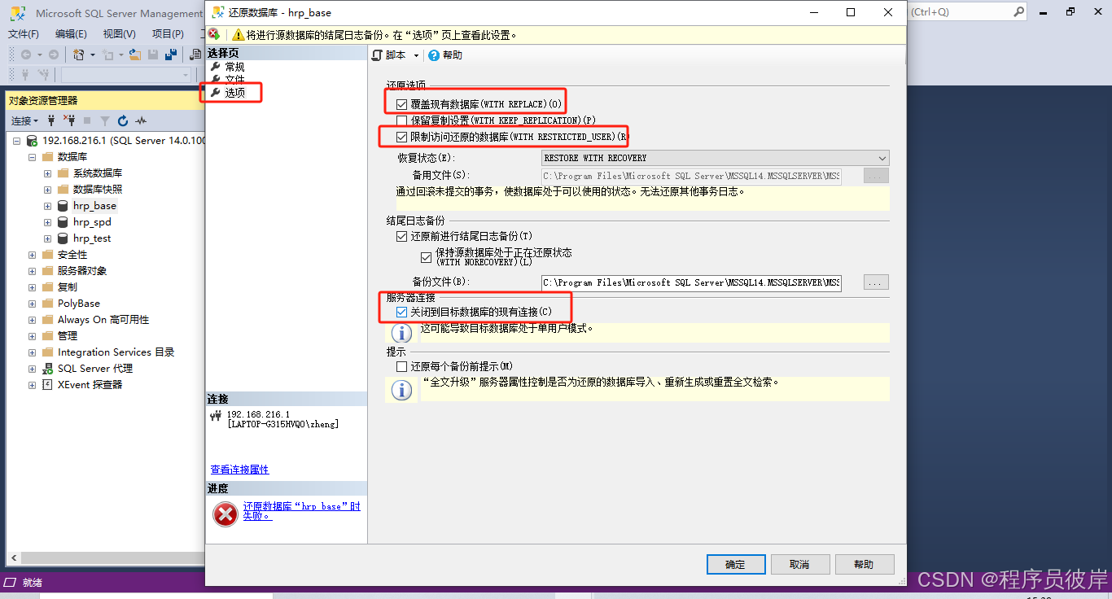Screen dimensions: 1112x599
Task: Click the Open File folder icon in the toolbar
Action: pyautogui.click(x=135, y=55)
